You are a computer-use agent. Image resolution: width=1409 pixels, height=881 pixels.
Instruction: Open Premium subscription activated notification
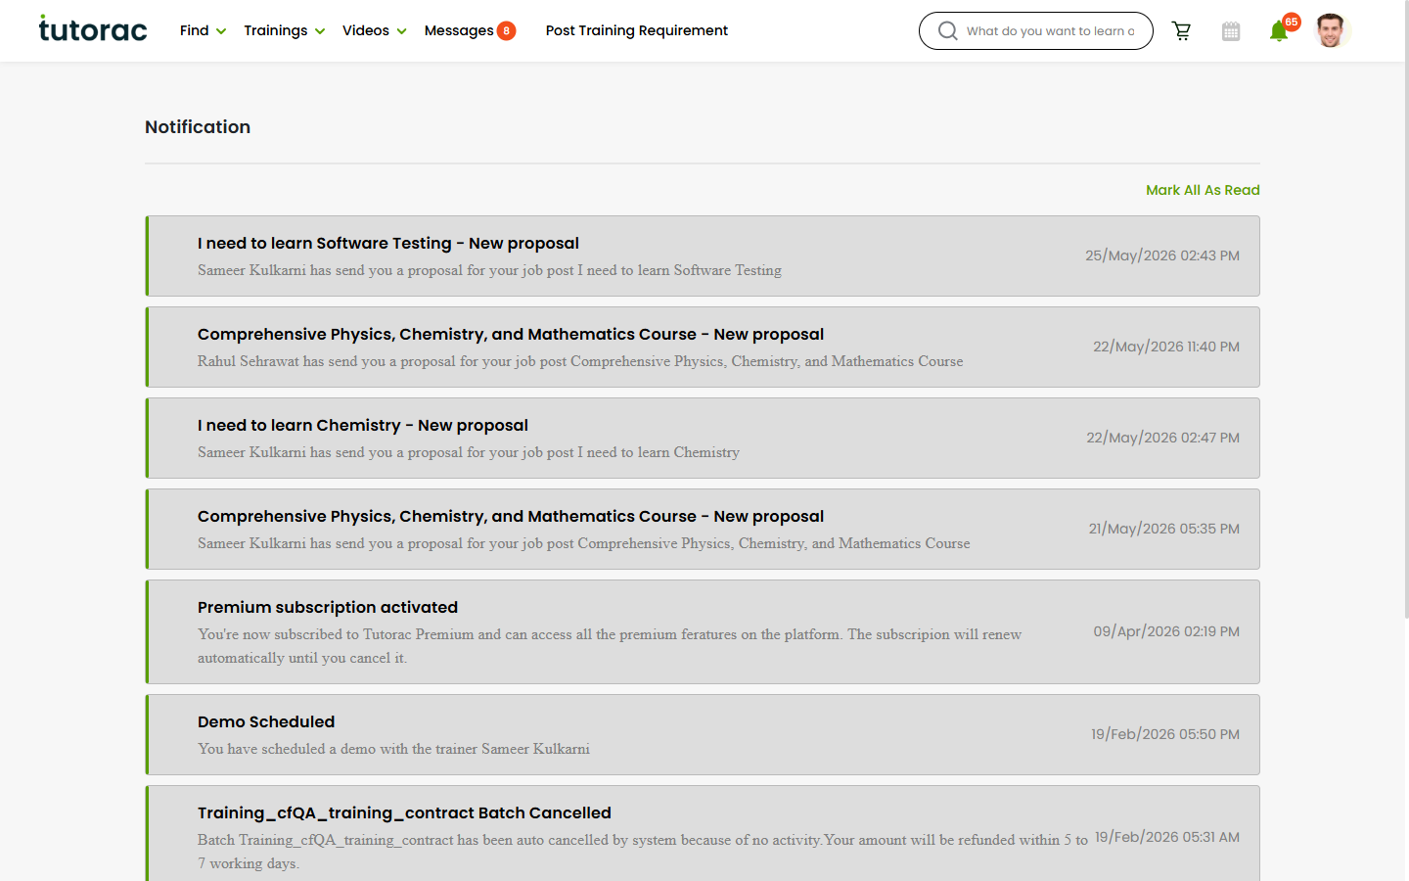click(x=703, y=631)
